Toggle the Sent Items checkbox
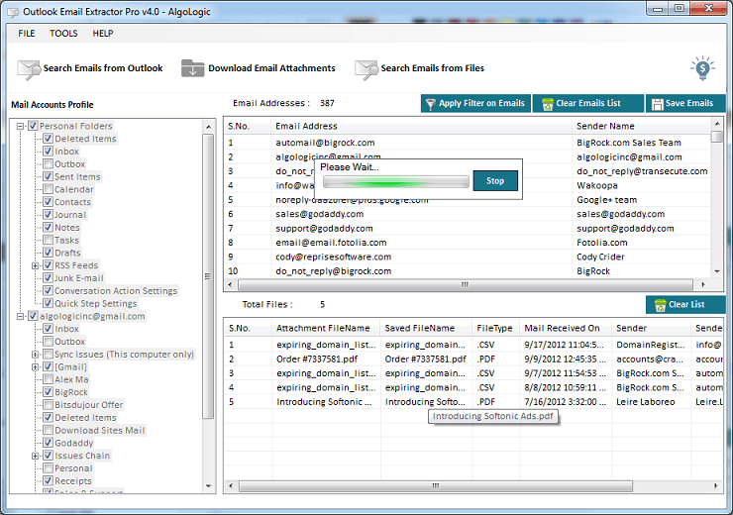Image resolution: width=733 pixels, height=515 pixels. (x=48, y=176)
